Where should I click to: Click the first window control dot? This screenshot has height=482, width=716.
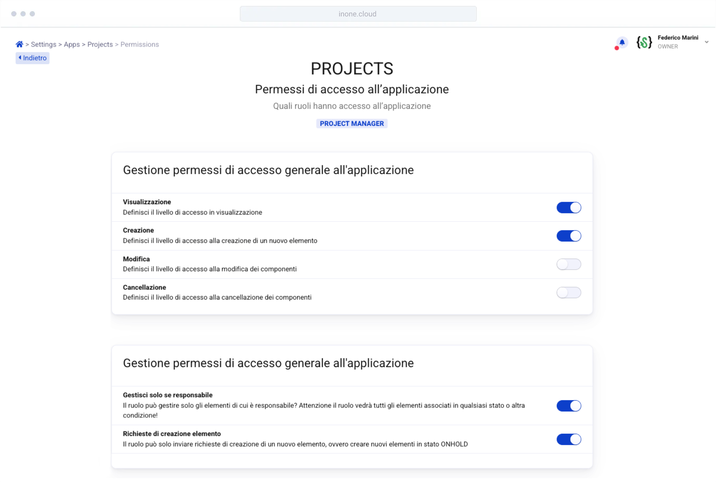14,14
